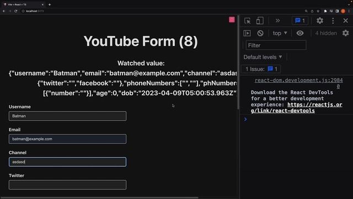Click the console prompt chevron
This screenshot has width=353, height=199.
coord(245,119)
